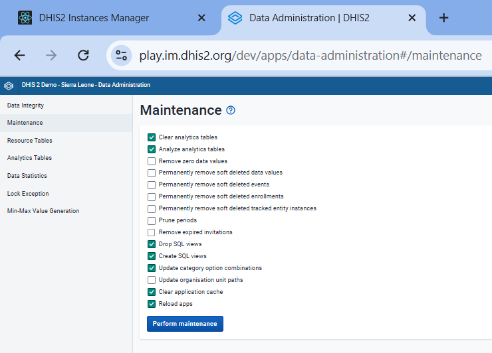Screen dimensions: 492x353
Task: Uncheck Clear analytics tables
Action: click(x=152, y=137)
